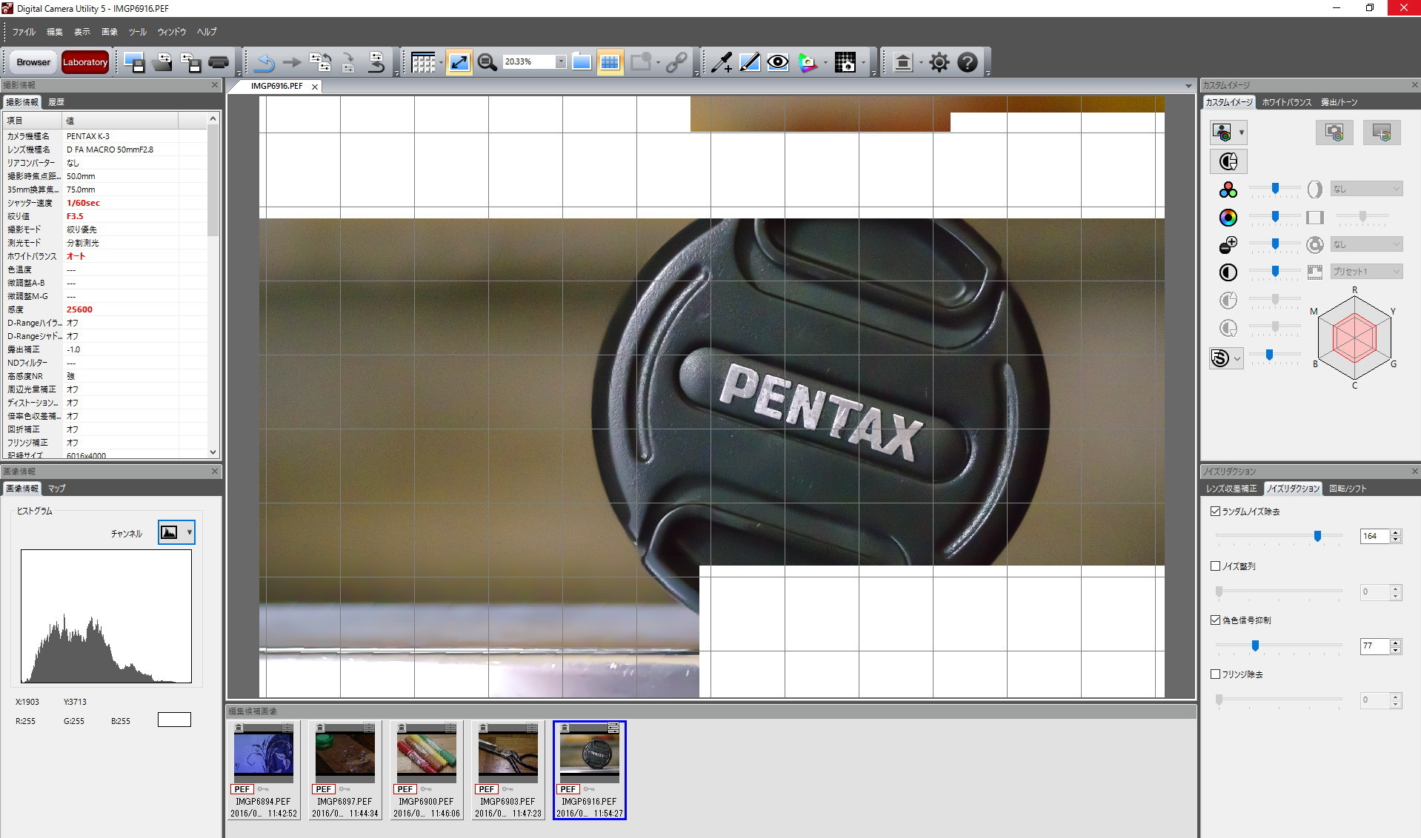
Task: Click the blue undo arrow icon
Action: point(264,63)
